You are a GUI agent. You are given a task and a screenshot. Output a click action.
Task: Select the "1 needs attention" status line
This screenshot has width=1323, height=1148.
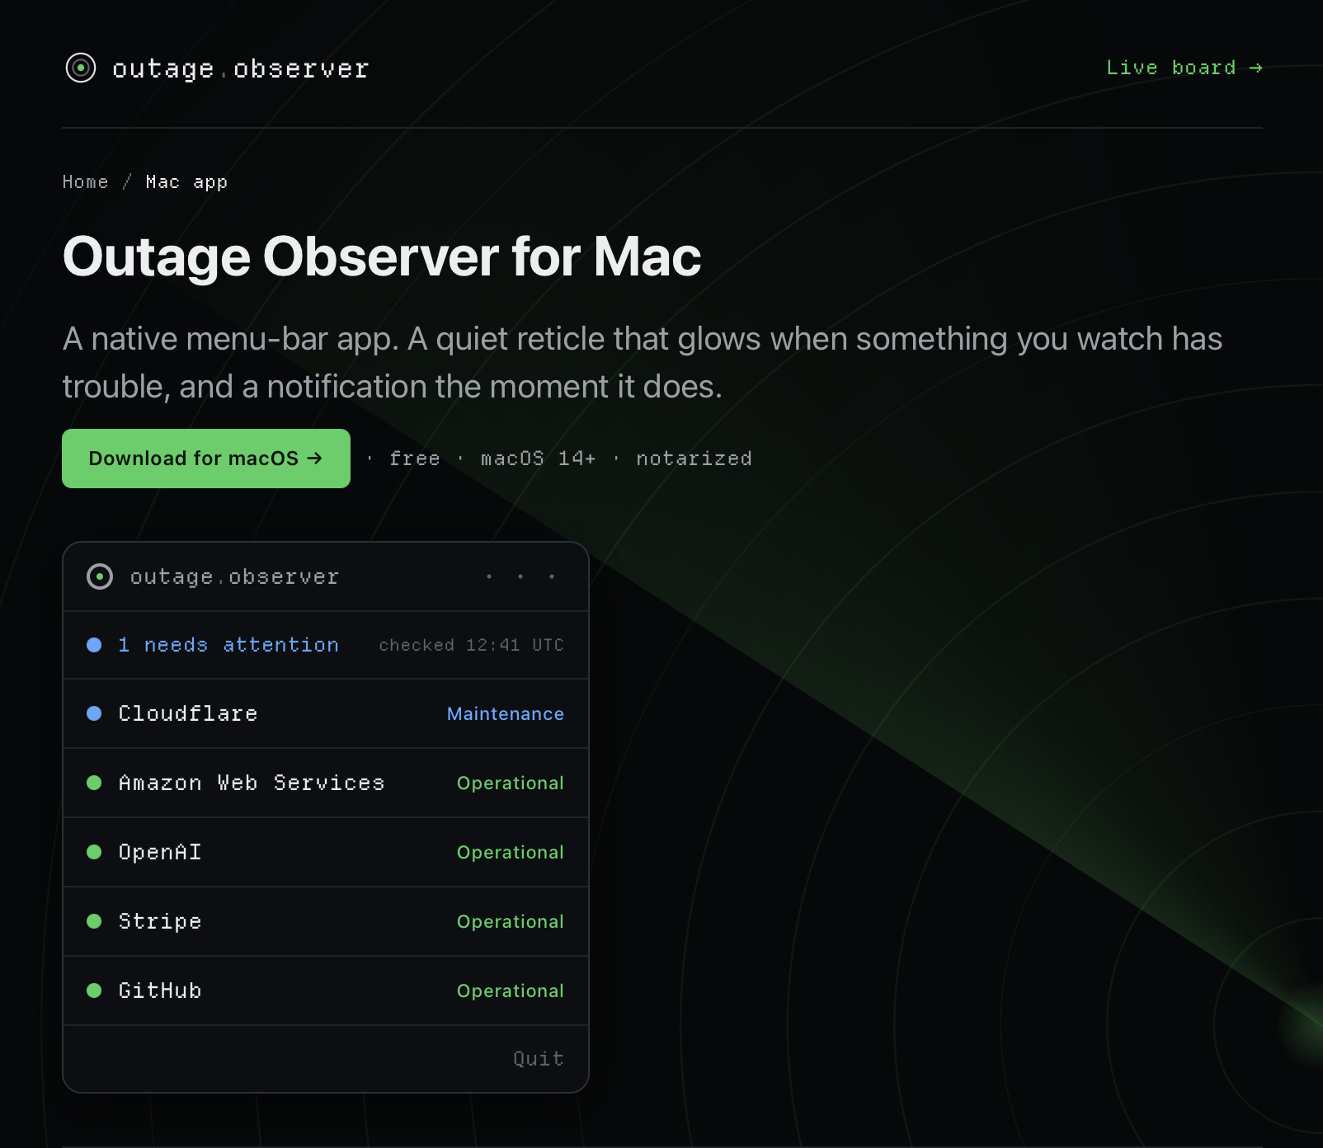(x=228, y=645)
